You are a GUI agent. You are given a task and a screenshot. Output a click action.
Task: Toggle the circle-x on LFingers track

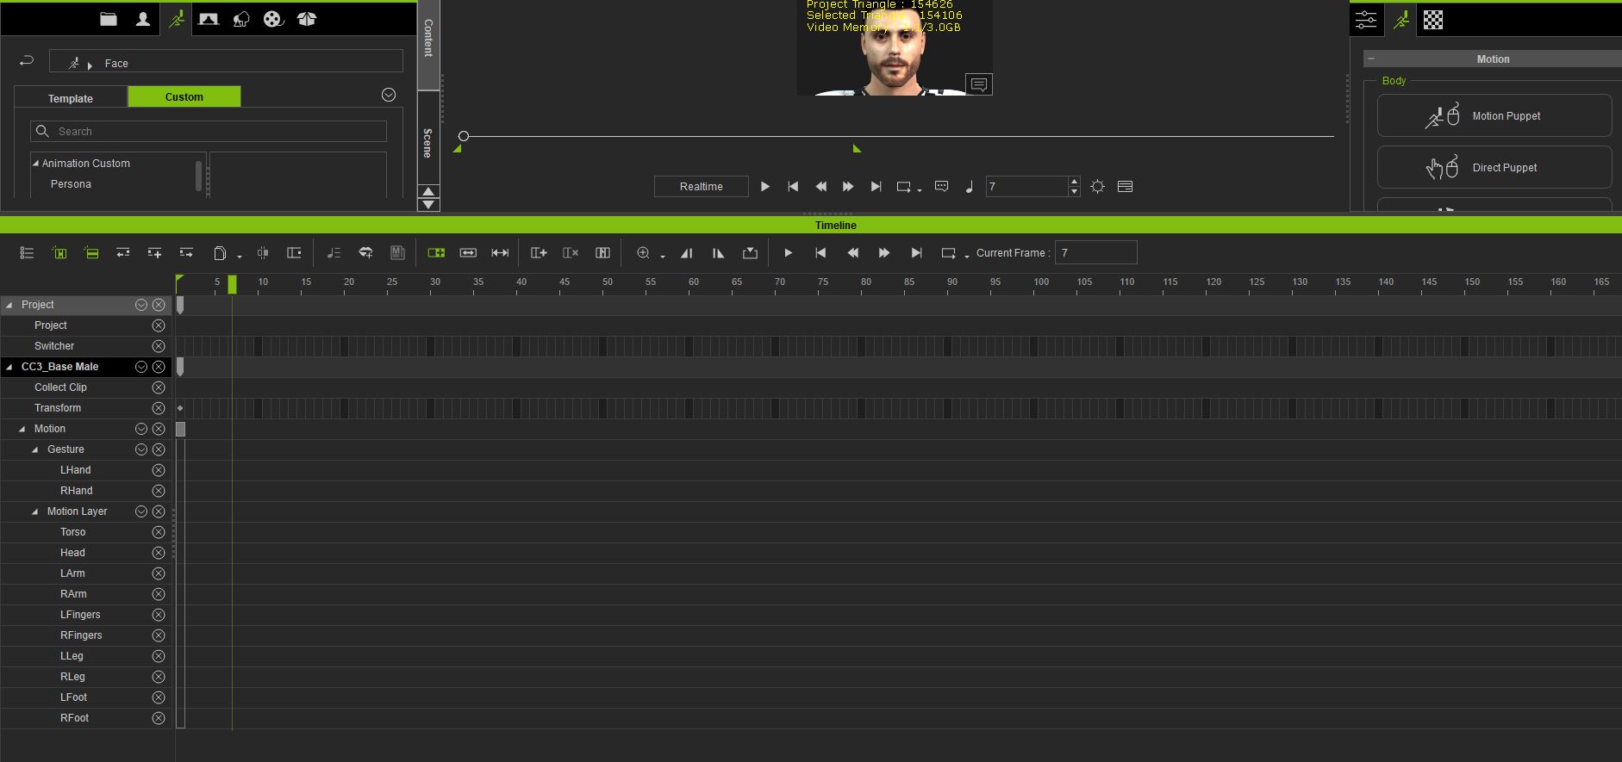pos(159,615)
